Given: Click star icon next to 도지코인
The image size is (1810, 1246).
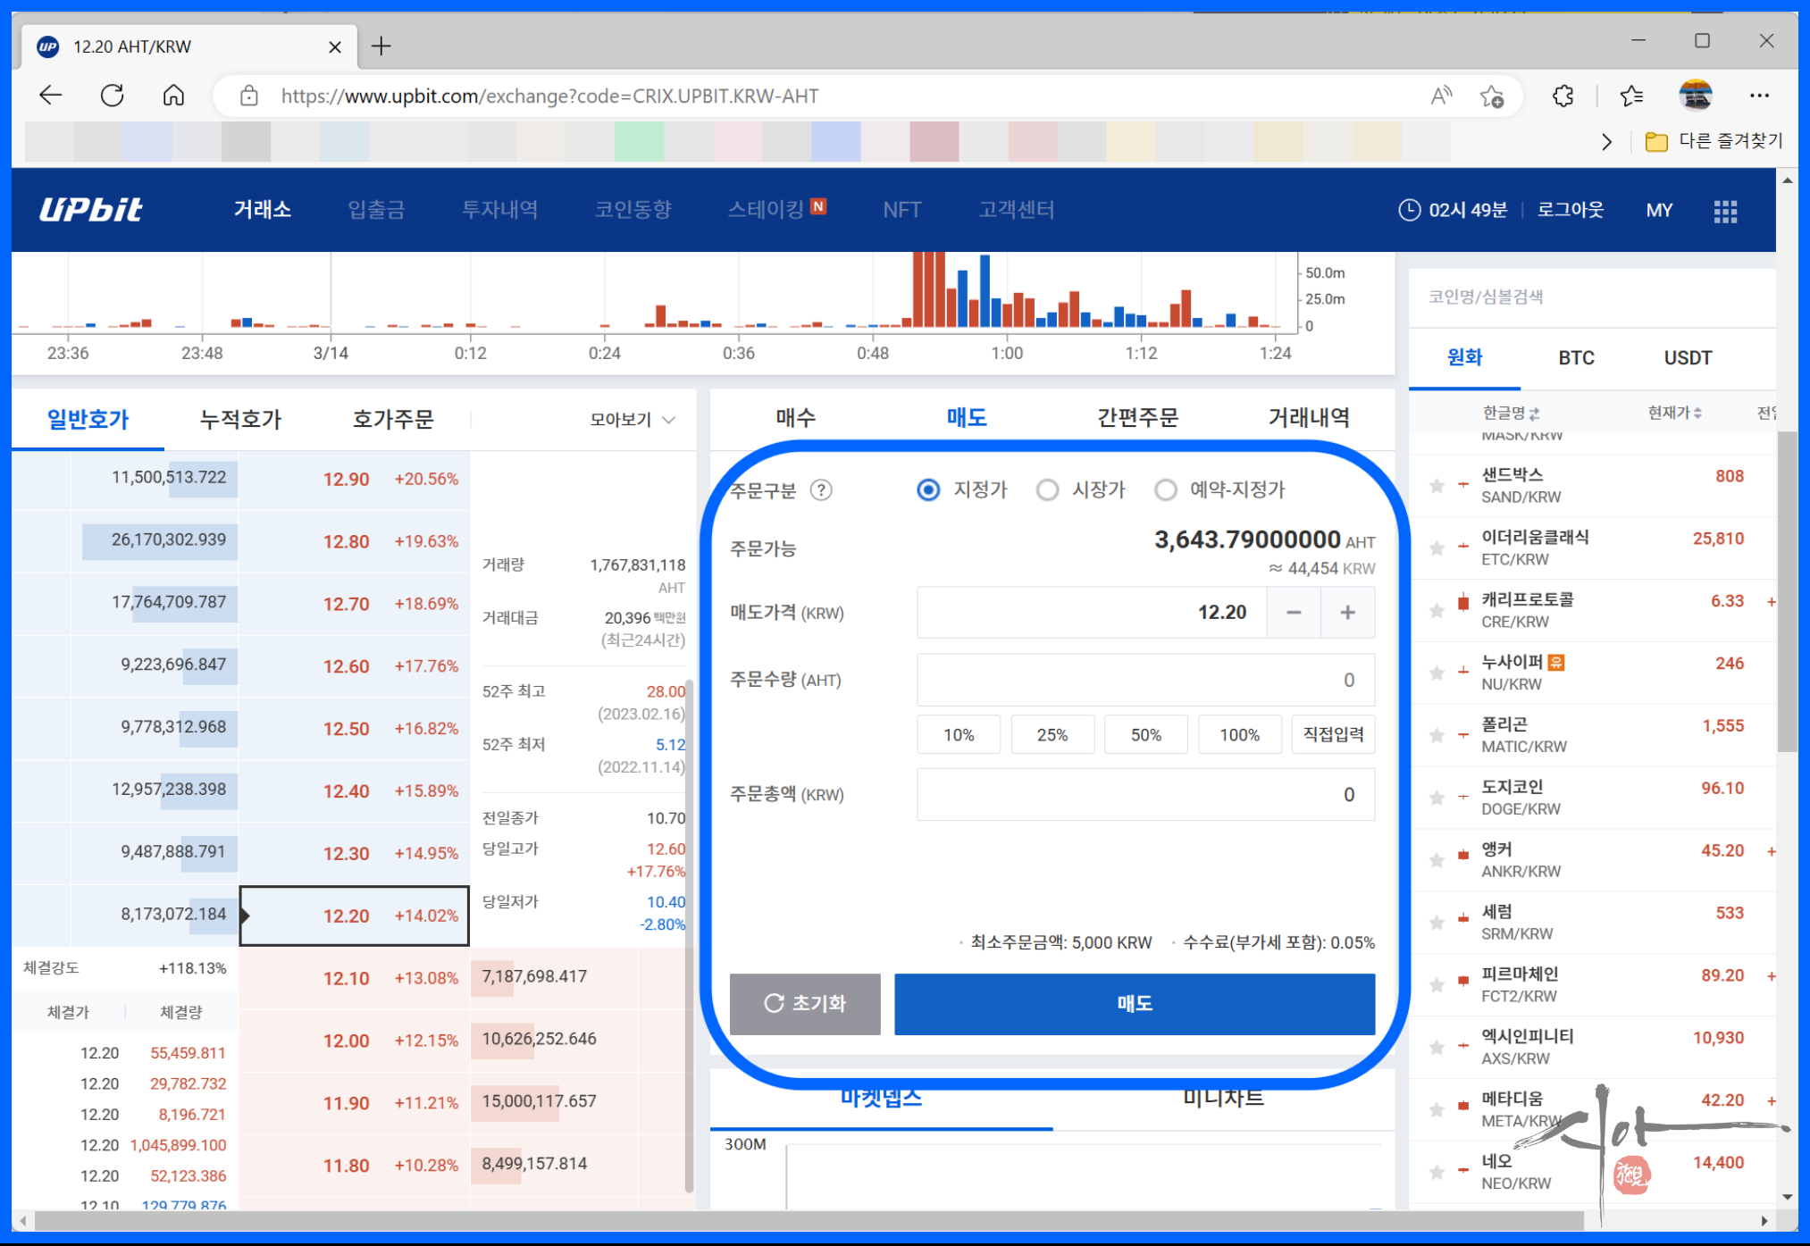Looking at the screenshot, I should click(1437, 798).
